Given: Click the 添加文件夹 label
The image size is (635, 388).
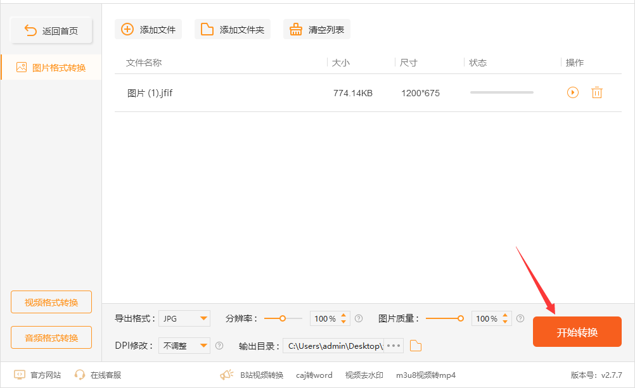Looking at the screenshot, I should [242, 30].
